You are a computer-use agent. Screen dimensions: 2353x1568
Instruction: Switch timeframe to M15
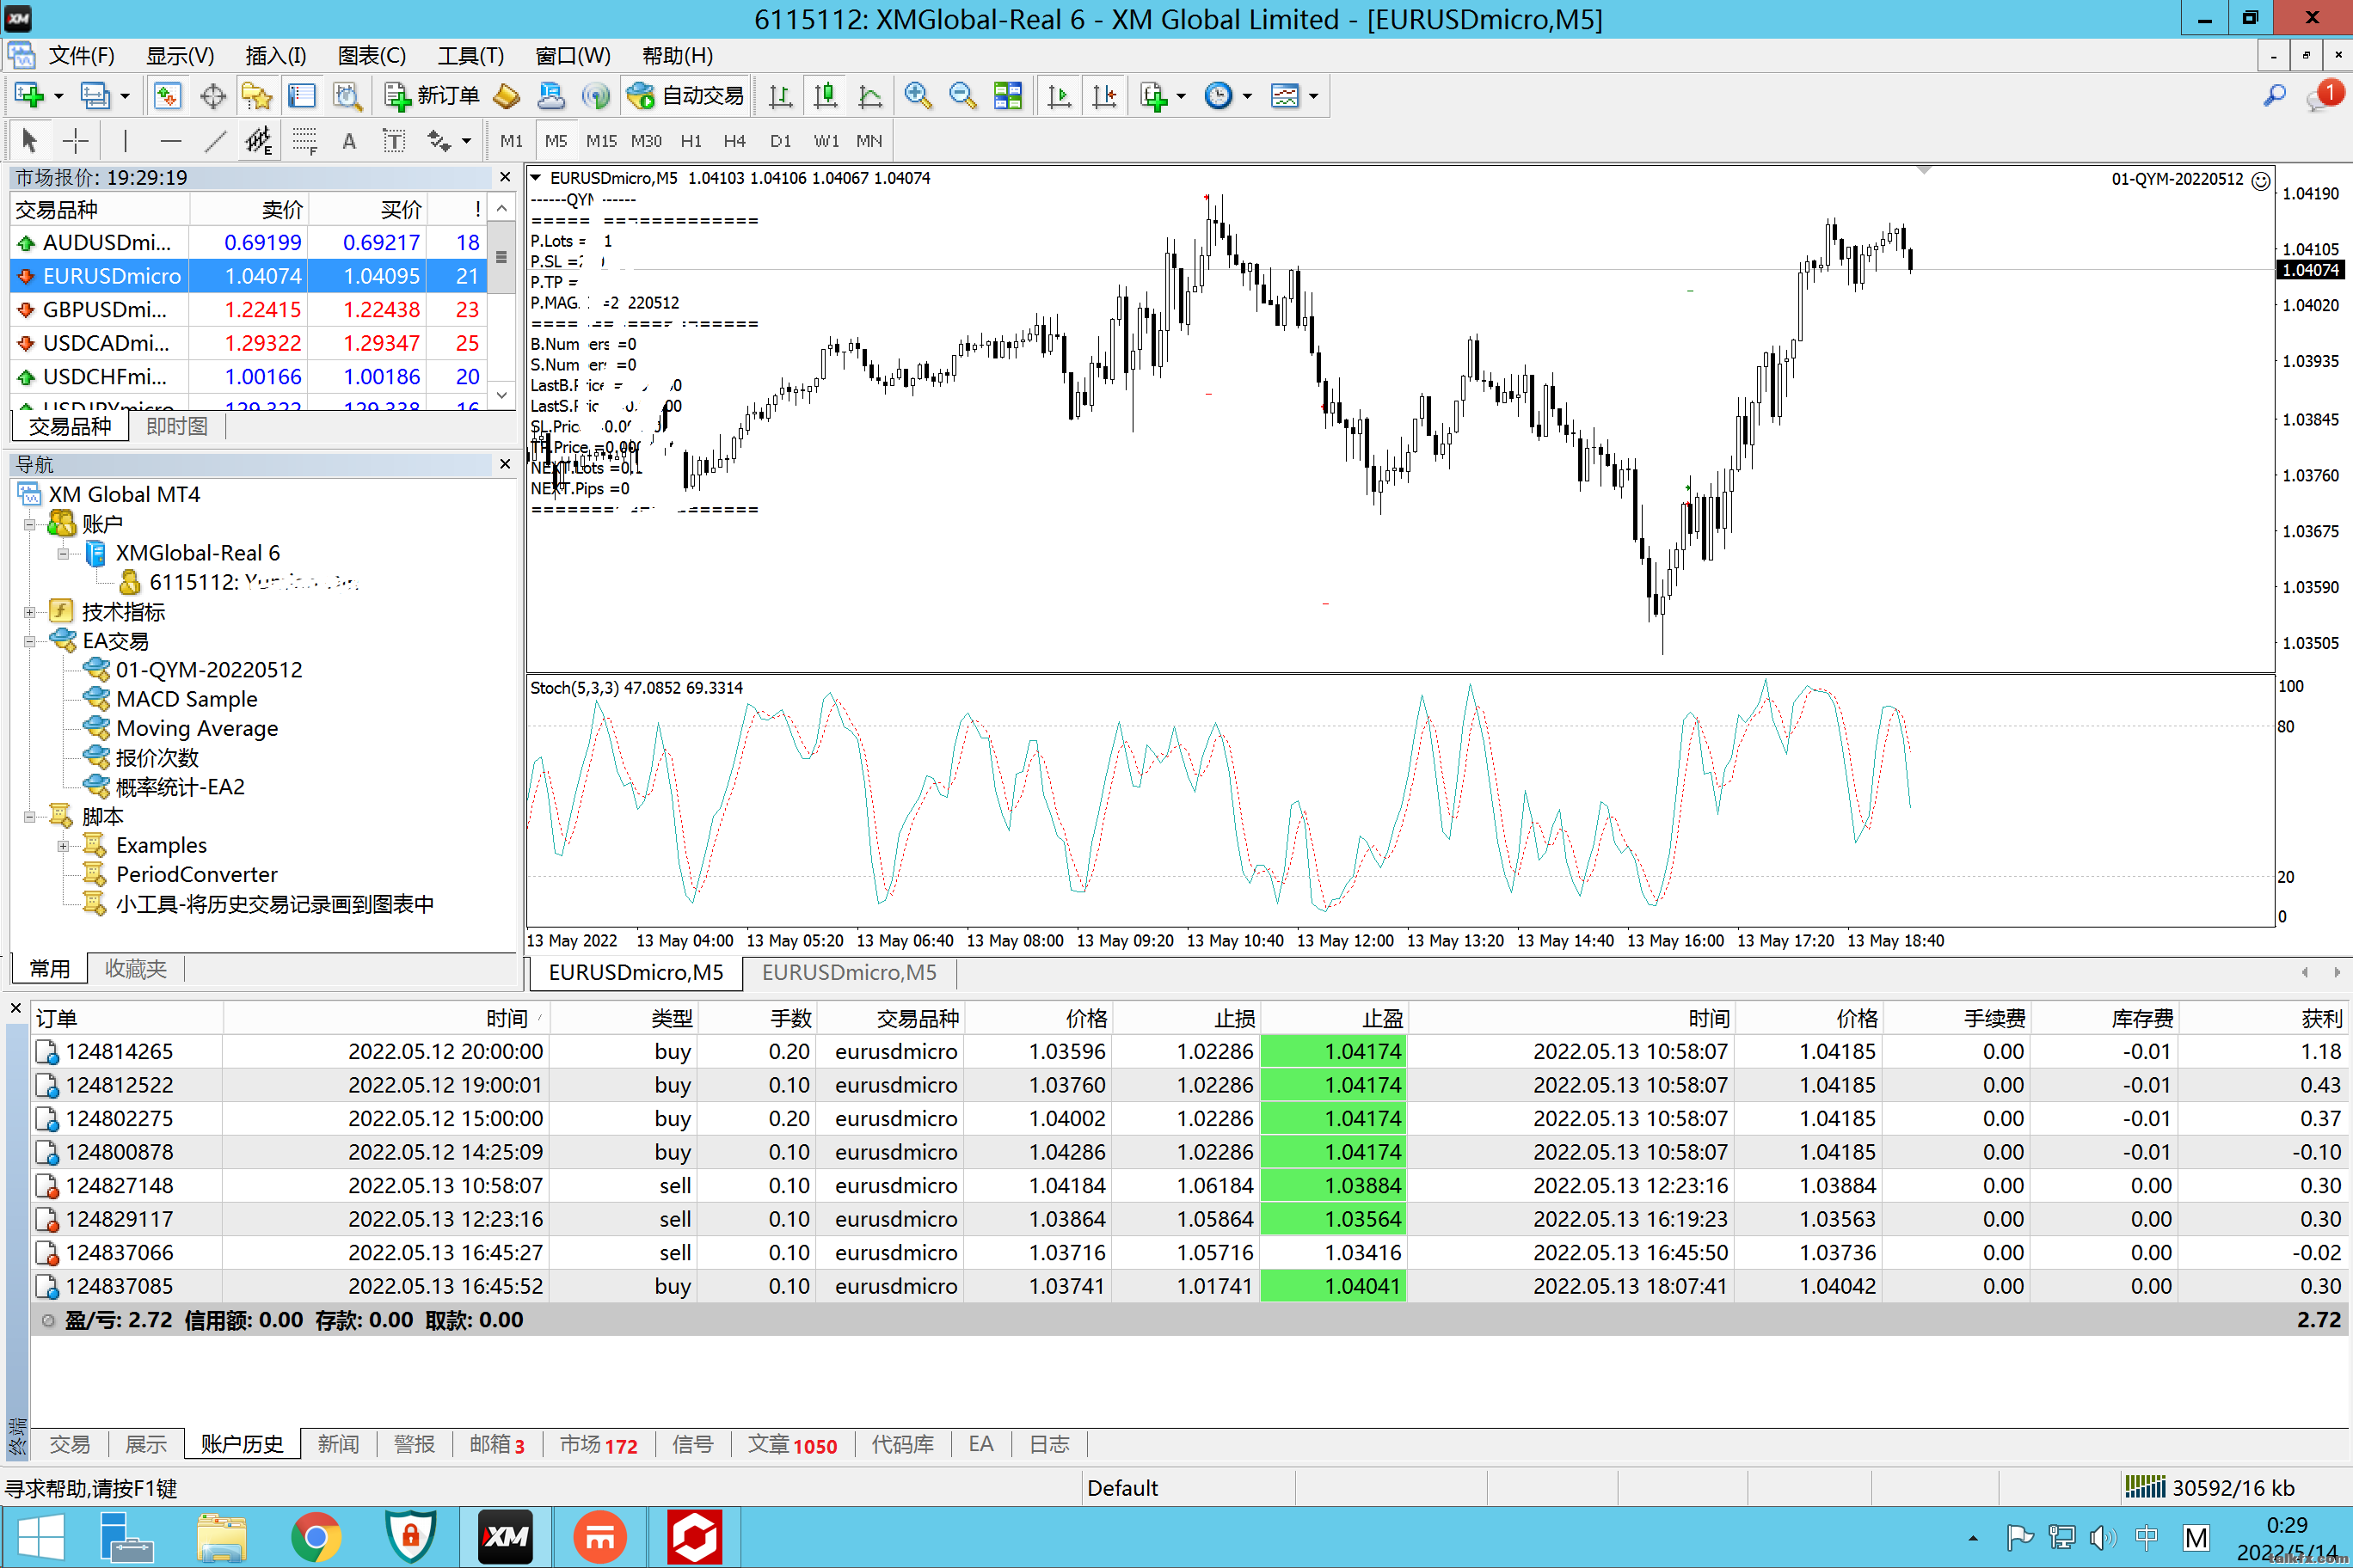click(x=601, y=141)
